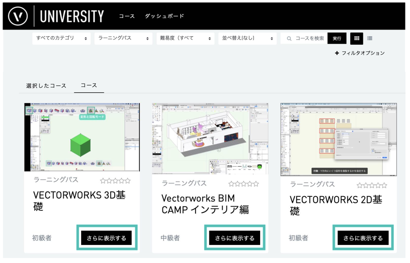The height and width of the screenshot is (263, 410).
Task: Switch to grid view layout
Action: [356, 38]
